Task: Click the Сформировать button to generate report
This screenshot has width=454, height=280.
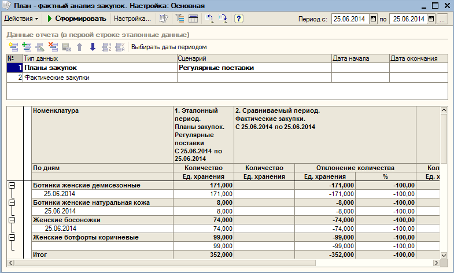Action: [x=77, y=19]
